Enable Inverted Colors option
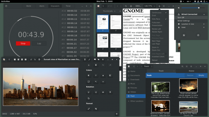 158,57
